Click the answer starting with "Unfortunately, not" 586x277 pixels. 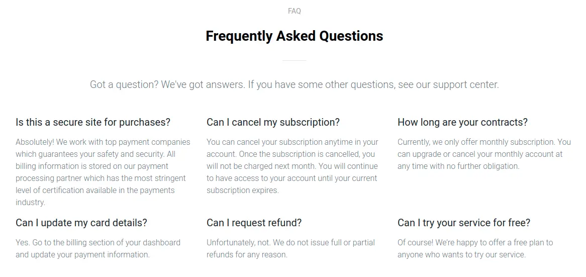[290, 248]
